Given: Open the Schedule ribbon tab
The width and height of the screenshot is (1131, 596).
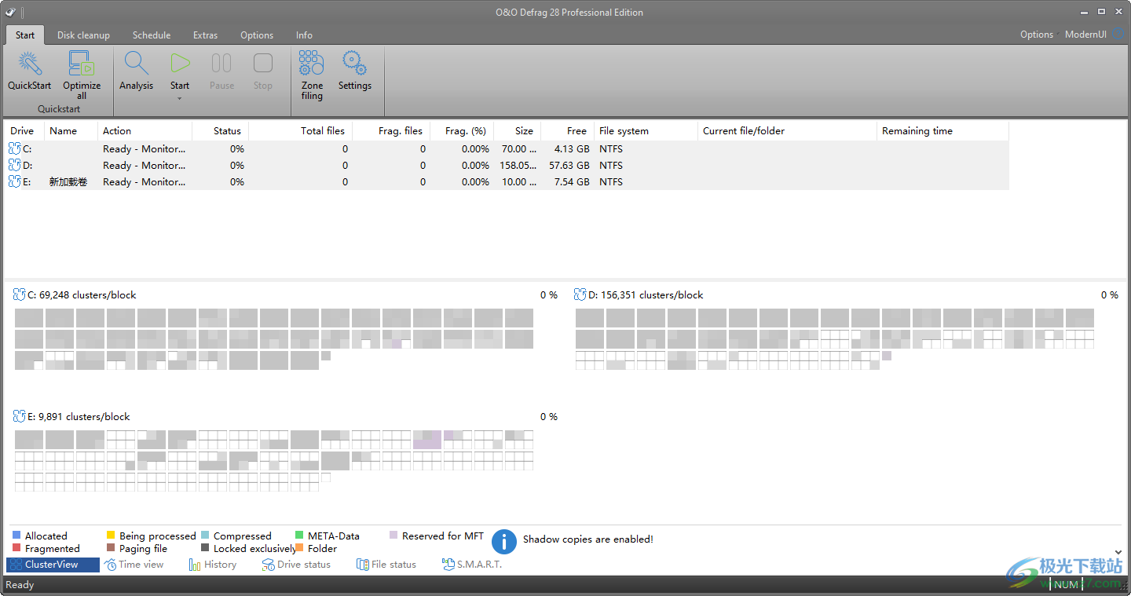Looking at the screenshot, I should click(152, 35).
